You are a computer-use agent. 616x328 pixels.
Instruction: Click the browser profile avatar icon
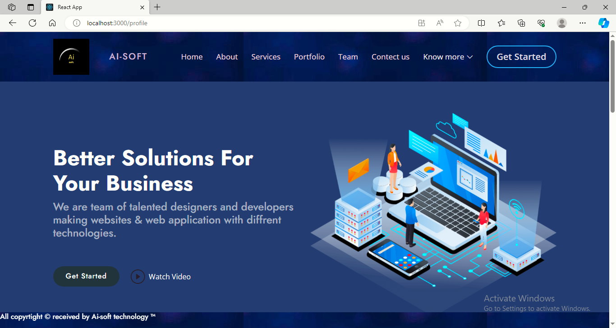click(x=561, y=23)
